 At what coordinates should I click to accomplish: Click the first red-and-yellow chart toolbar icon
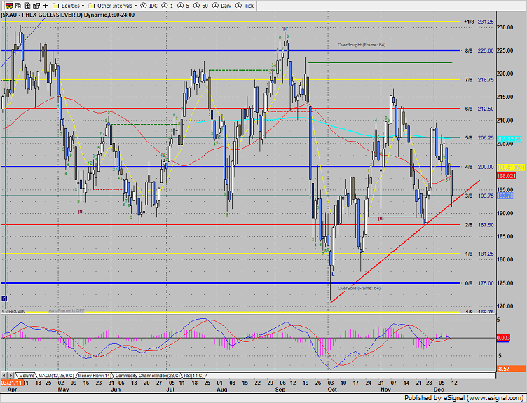point(9,6)
